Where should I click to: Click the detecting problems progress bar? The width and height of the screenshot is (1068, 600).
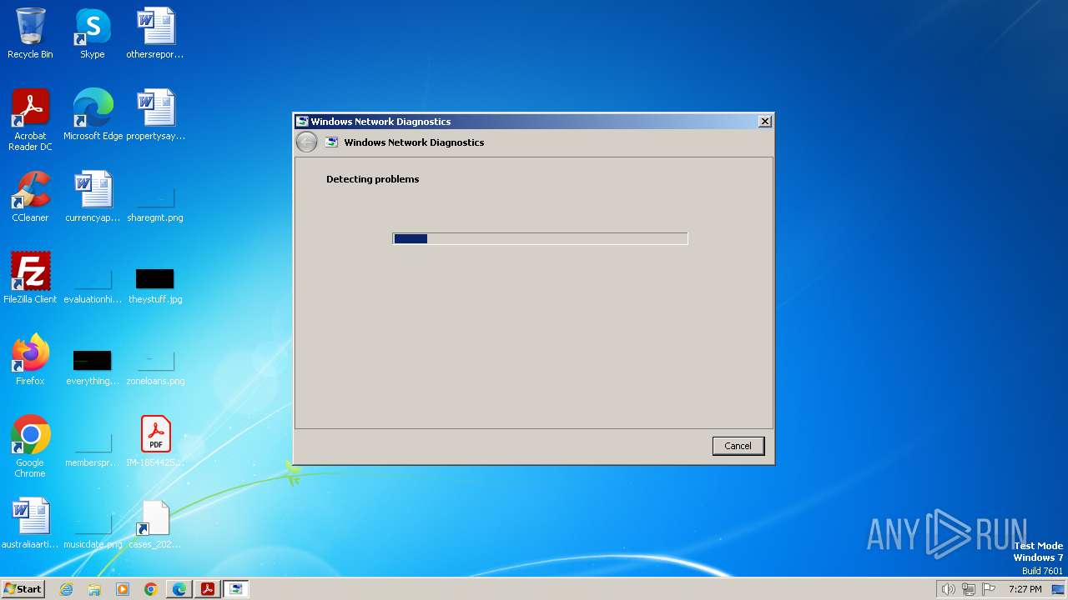tap(540, 238)
